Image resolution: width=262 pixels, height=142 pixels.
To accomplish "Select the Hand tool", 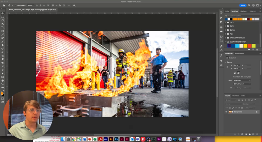I will [x=2, y=81].
